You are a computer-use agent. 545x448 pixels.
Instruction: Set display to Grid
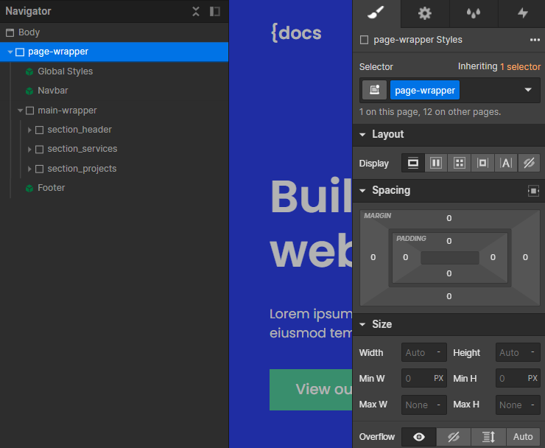click(459, 163)
